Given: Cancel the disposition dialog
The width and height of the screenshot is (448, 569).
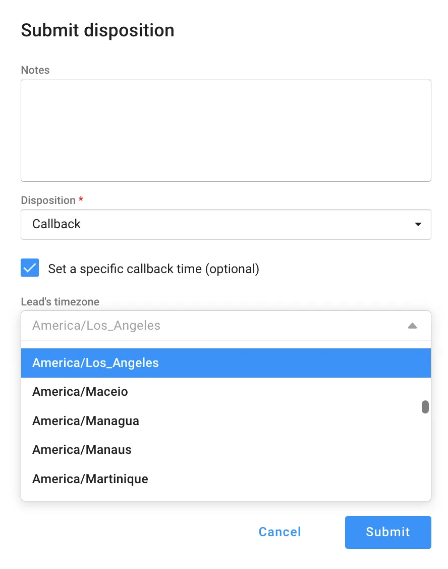Looking at the screenshot, I should tap(279, 532).
